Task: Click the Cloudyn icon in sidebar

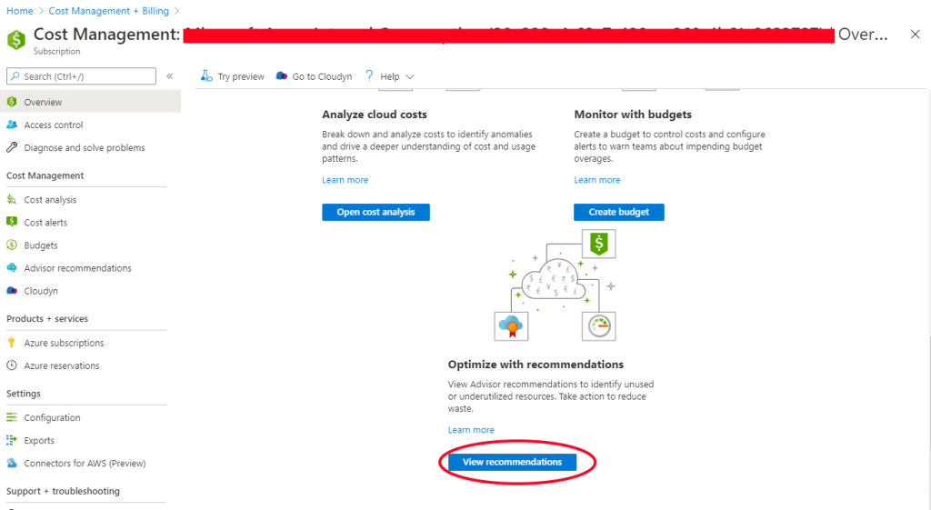Action: [x=12, y=291]
